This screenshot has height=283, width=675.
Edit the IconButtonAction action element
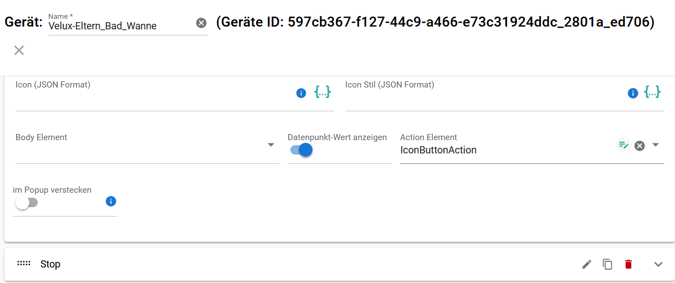coord(623,145)
